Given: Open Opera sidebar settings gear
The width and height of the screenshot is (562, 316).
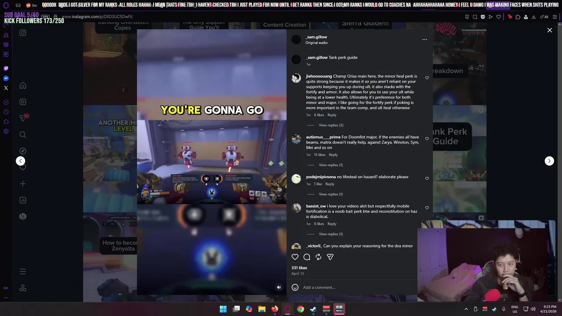Looking at the screenshot, I should pyautogui.click(x=6, y=131).
